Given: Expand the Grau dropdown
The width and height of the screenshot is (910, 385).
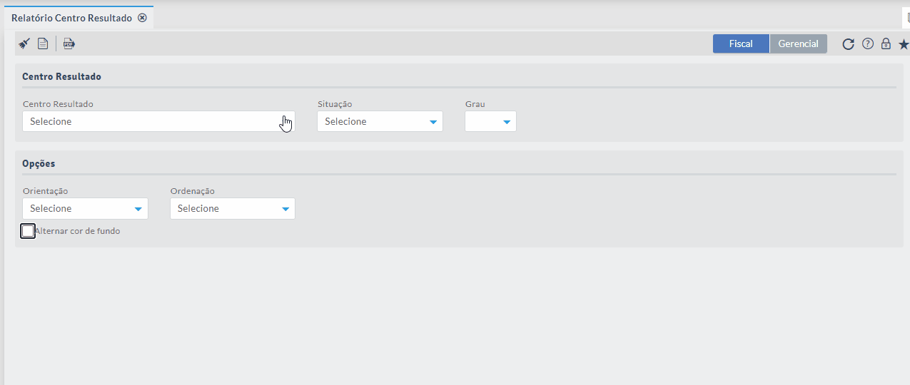Looking at the screenshot, I should click(490, 122).
